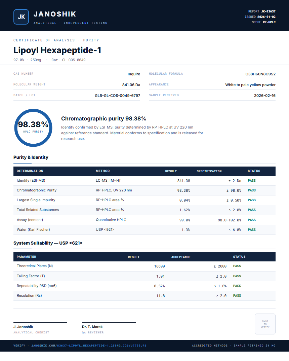Select the related substances result 1.62%
The image size is (289, 361).
click(184, 210)
